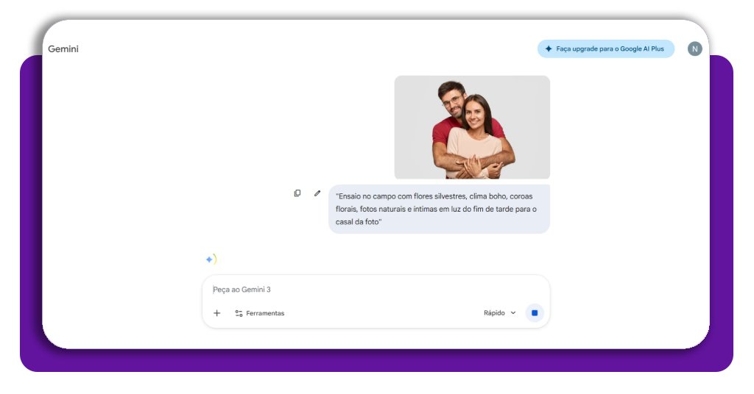The height and width of the screenshot is (394, 754).
Task: Stop the response with the blue square button
Action: tap(535, 313)
